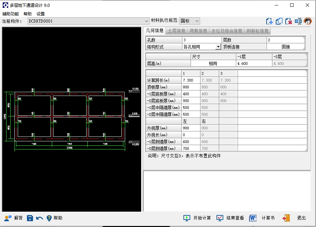Click the 孔数 value field
This screenshot has width=316, height=227.
pyautogui.click(x=201, y=40)
